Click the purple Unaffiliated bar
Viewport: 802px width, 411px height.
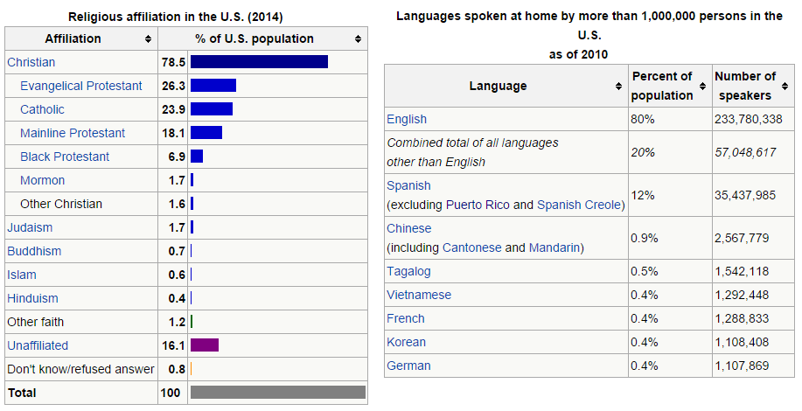[204, 345]
